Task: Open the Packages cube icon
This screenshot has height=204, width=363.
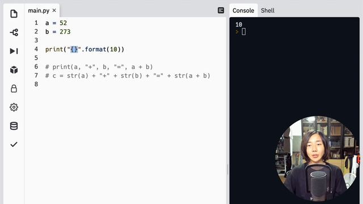Action: [14, 70]
